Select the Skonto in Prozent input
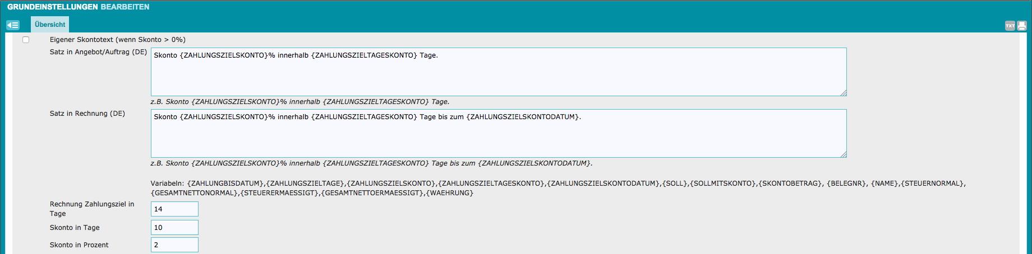Image resolution: width=1032 pixels, height=254 pixels. [x=174, y=245]
